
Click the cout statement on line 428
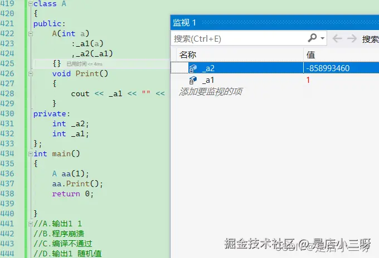(118, 93)
